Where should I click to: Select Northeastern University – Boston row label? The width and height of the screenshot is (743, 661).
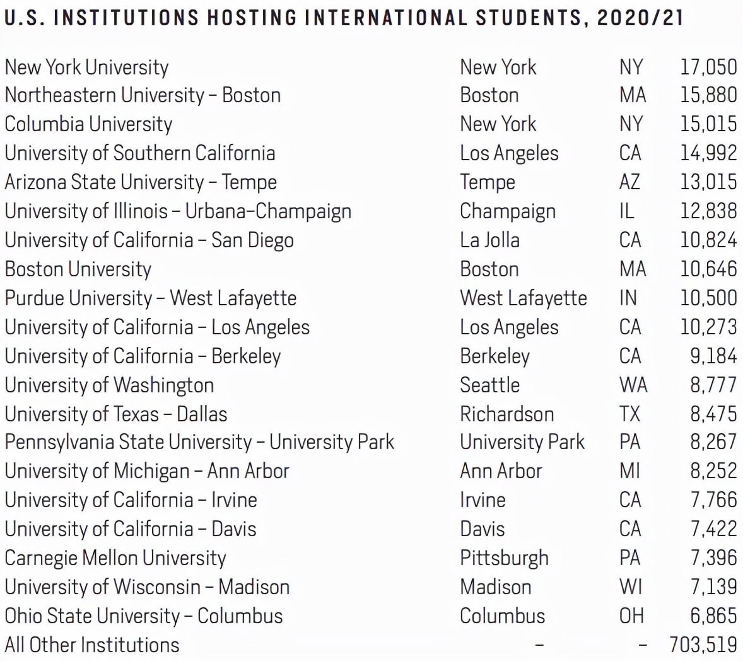pos(143,95)
